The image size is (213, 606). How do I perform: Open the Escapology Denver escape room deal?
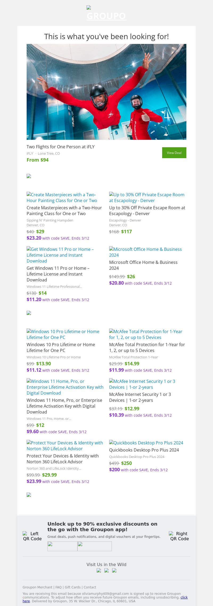pos(147,211)
